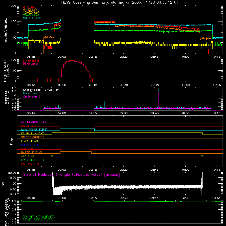
Task: Click the SAS axis label
Action: click(x=3, y=183)
